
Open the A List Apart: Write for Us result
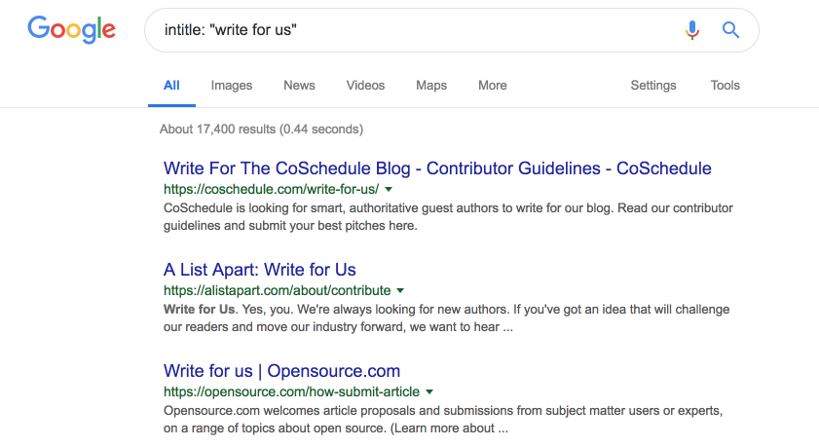click(260, 270)
